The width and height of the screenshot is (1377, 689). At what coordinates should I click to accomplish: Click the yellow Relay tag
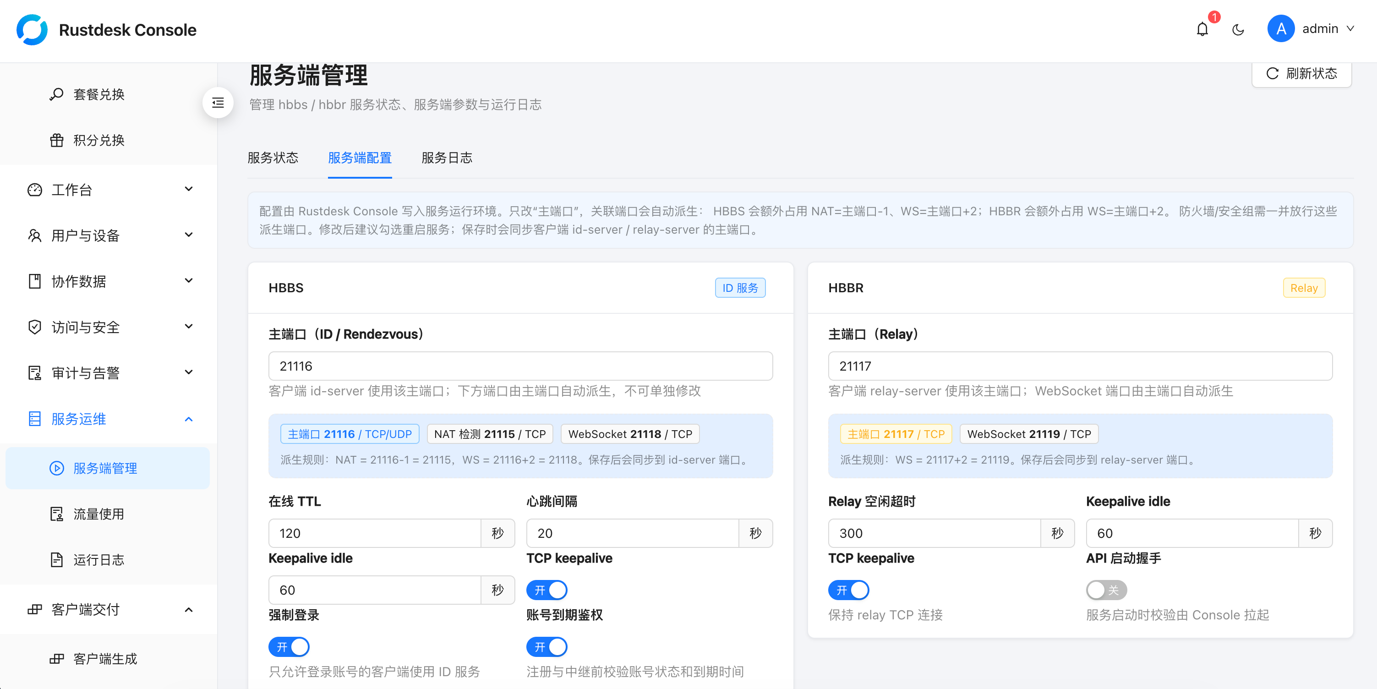[x=1304, y=288]
